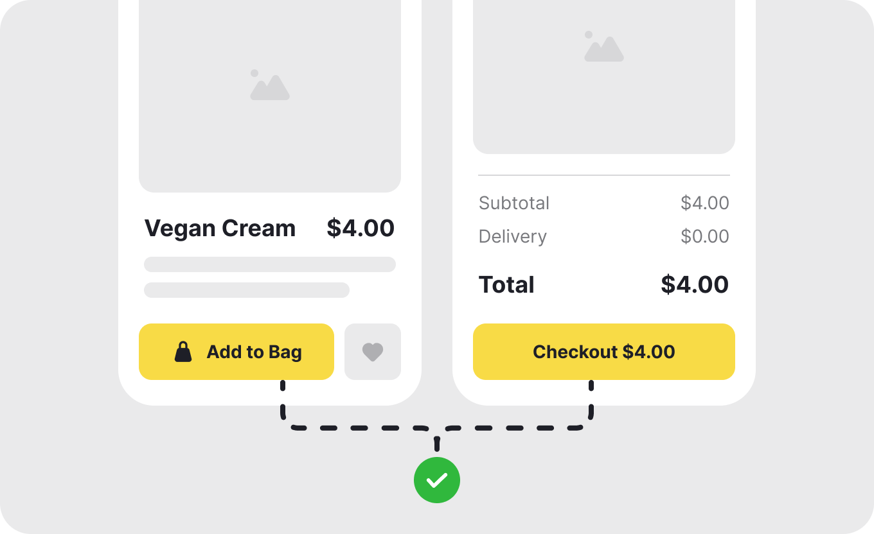This screenshot has height=534, width=874.
Task: Click the Total label
Action: point(506,285)
